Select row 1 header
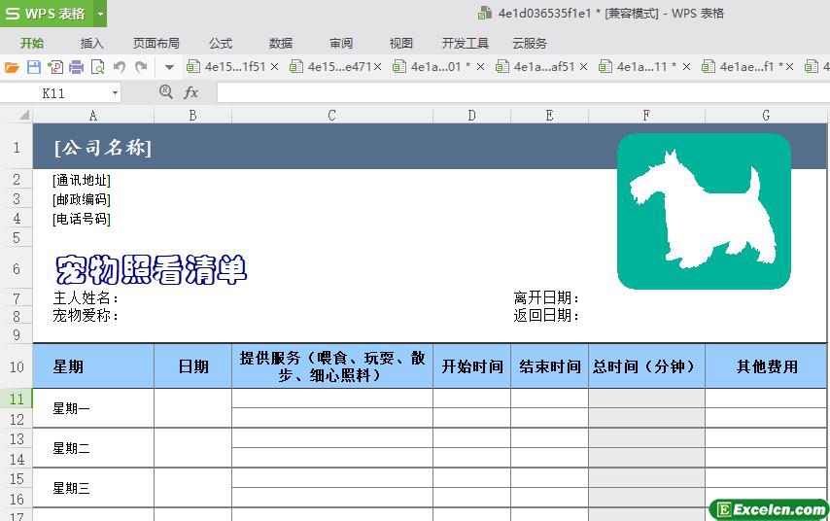The image size is (830, 521). (x=17, y=147)
